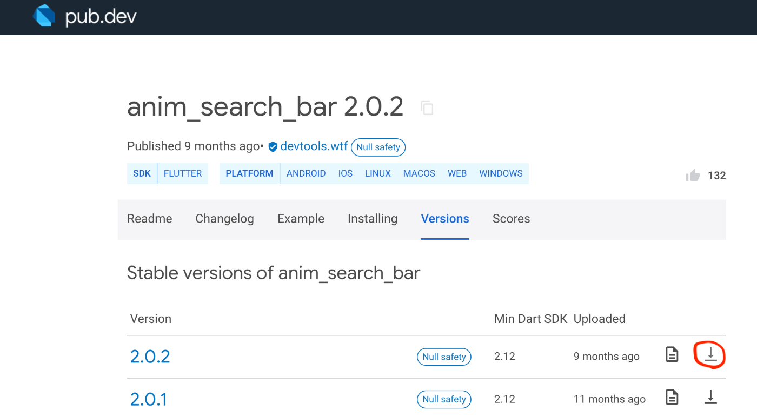This screenshot has width=757, height=417.
Task: Select the Versions tab
Action: pos(445,219)
